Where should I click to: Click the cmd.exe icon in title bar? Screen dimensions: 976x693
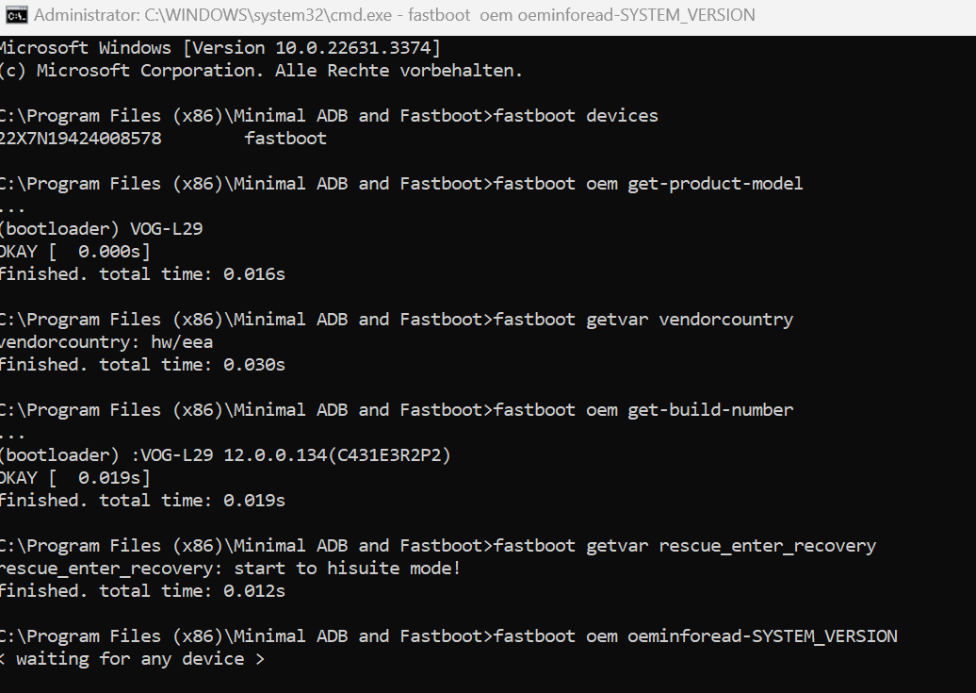(x=15, y=15)
